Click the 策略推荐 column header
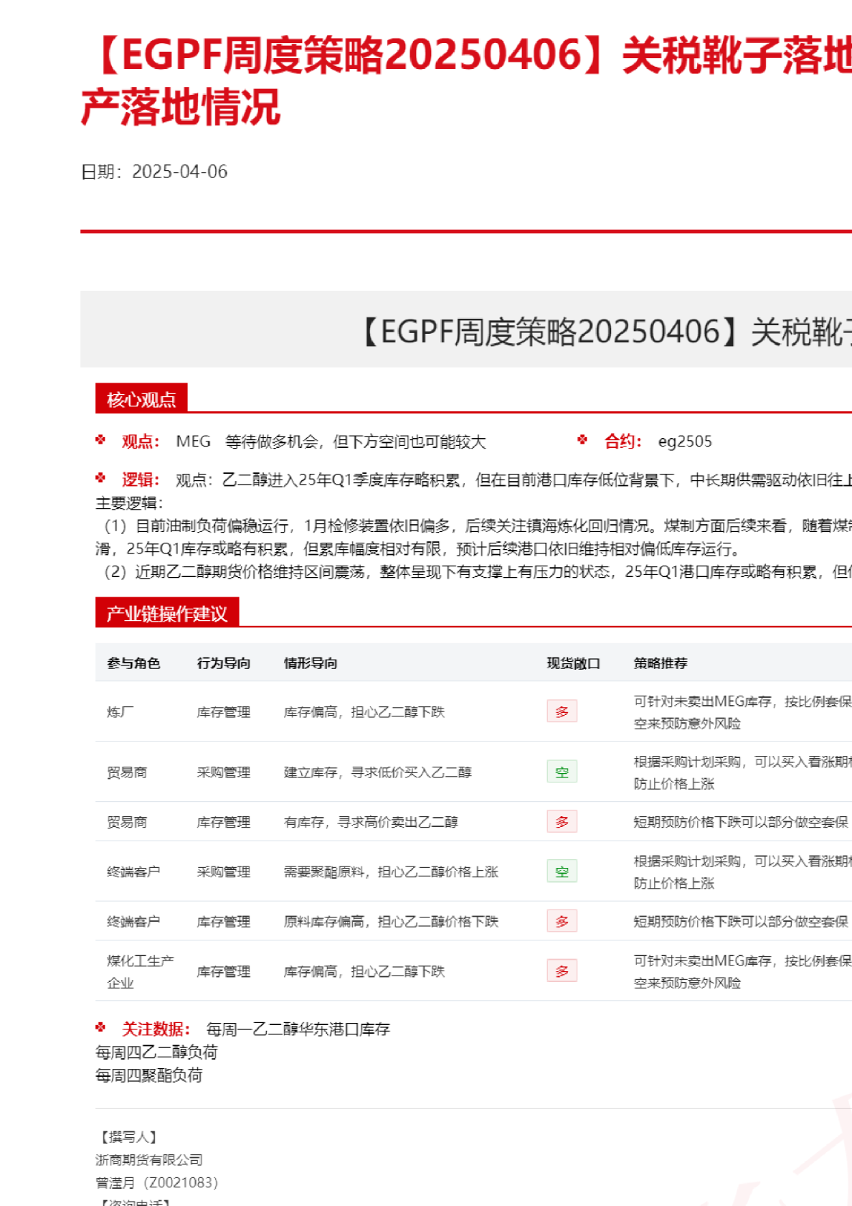Image resolution: width=852 pixels, height=1206 pixels. coord(661,663)
